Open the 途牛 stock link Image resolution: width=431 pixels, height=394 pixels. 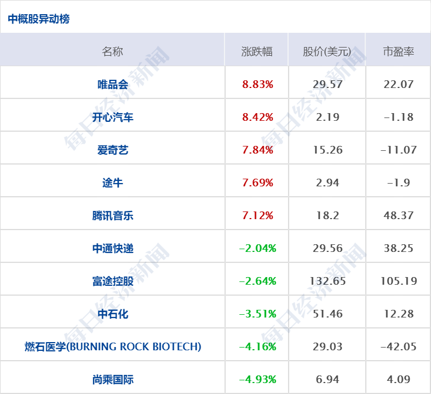(x=113, y=183)
